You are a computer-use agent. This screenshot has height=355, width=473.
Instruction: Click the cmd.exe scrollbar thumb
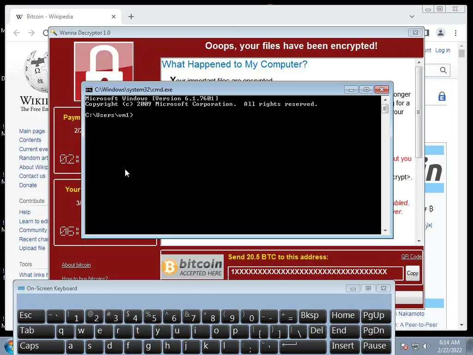[385, 108]
